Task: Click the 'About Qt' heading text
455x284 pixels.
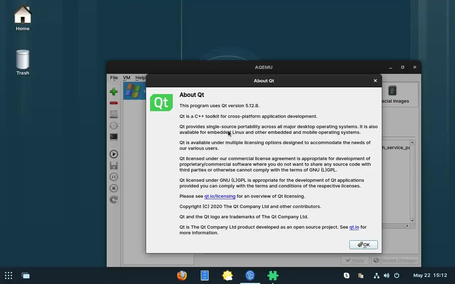Action: [x=192, y=95]
